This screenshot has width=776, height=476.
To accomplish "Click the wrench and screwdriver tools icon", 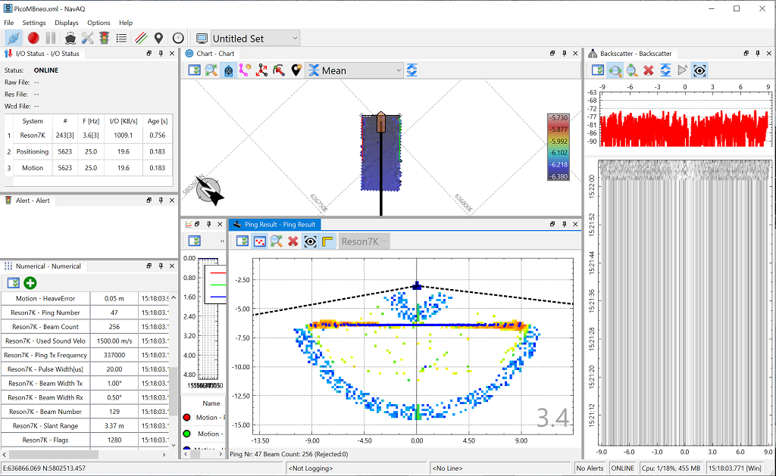I will click(x=87, y=38).
